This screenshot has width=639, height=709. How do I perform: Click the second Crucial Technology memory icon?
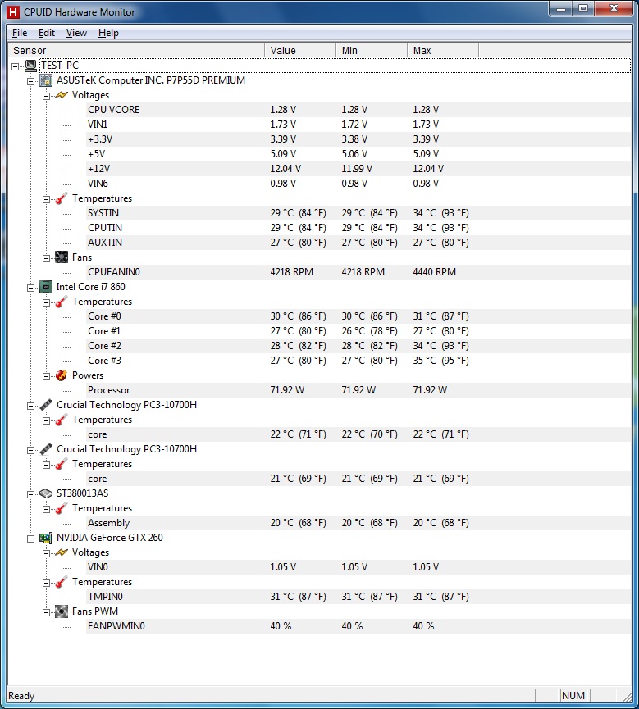[x=46, y=449]
